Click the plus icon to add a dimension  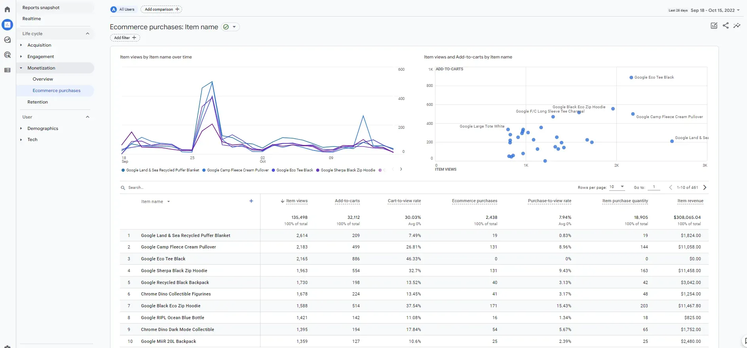pyautogui.click(x=251, y=201)
